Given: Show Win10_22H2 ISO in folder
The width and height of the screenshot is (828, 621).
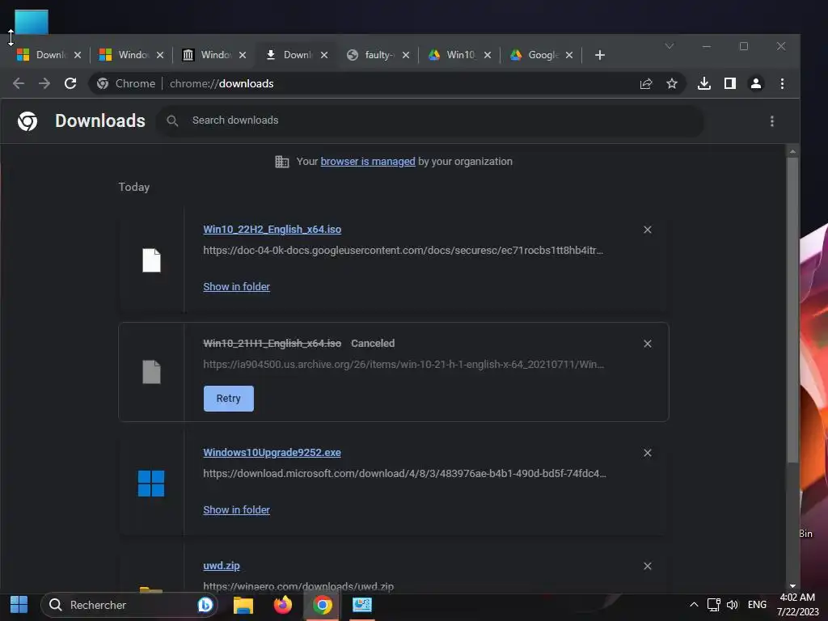Looking at the screenshot, I should point(237,287).
